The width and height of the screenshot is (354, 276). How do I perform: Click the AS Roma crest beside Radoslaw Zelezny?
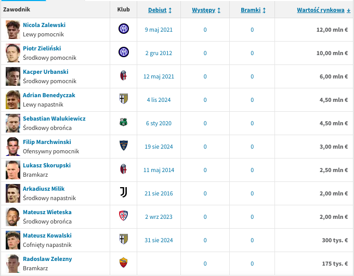(124, 262)
